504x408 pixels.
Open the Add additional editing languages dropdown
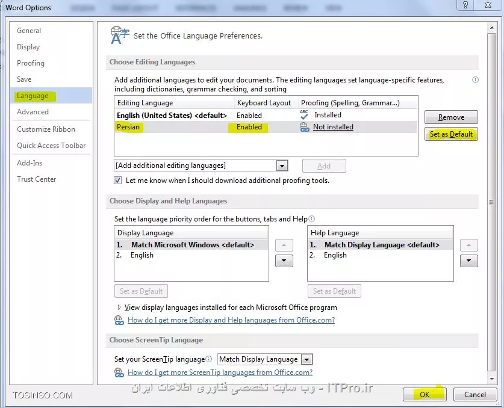coord(282,165)
